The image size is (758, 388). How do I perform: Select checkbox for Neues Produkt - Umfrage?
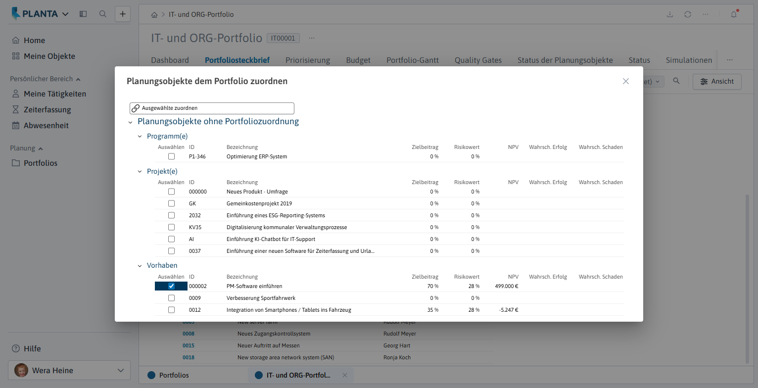pyautogui.click(x=171, y=192)
